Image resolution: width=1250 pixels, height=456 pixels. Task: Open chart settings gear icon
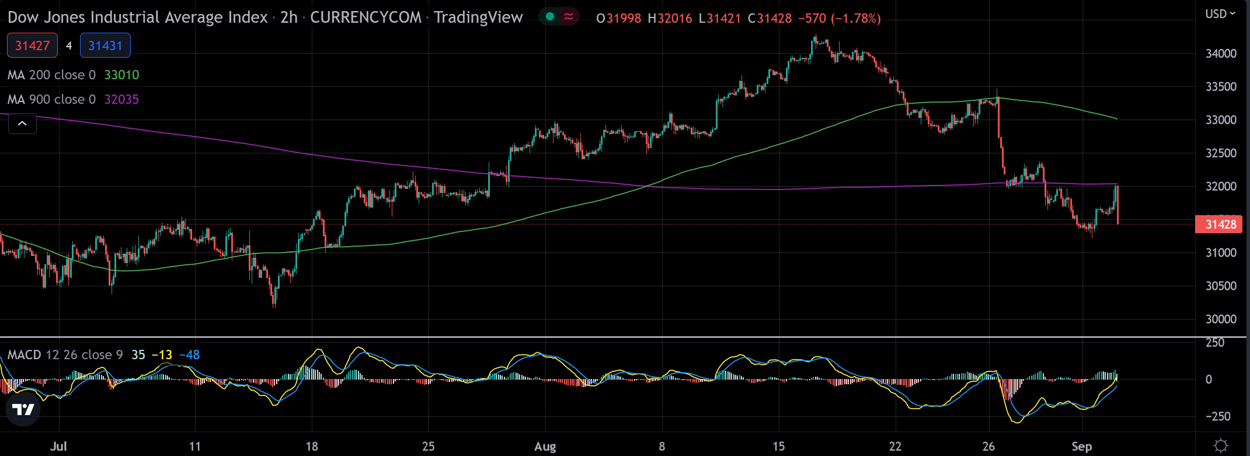tap(1220, 446)
